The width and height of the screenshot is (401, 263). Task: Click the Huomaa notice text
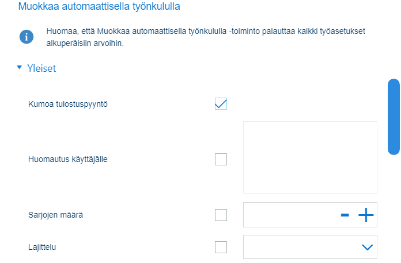click(206, 37)
